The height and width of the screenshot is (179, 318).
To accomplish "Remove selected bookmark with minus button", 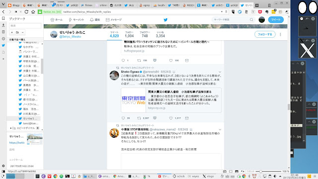I will tap(22, 32).
